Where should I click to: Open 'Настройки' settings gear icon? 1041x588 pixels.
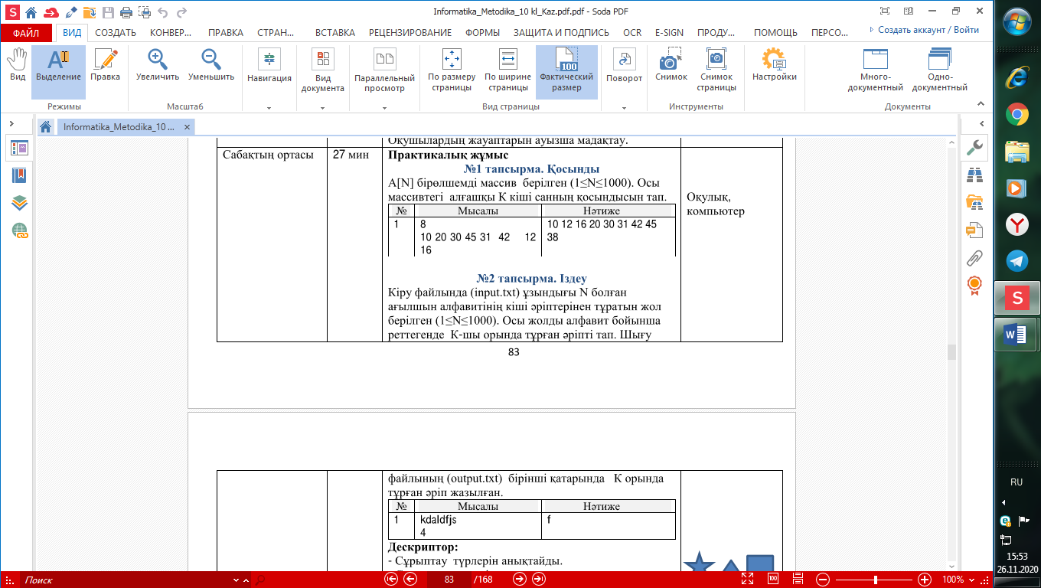[774, 64]
